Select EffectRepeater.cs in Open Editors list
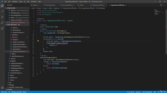 tap(16, 13)
